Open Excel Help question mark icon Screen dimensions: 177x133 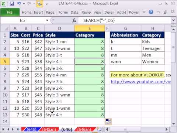pos(151,12)
